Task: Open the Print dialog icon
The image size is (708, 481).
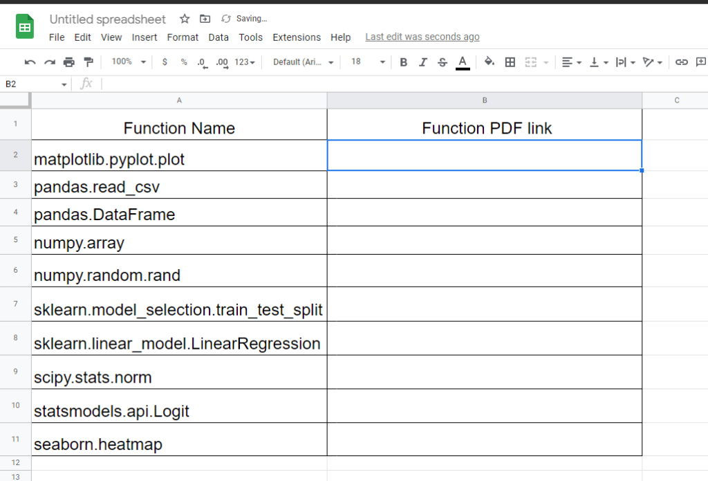Action: [x=68, y=62]
